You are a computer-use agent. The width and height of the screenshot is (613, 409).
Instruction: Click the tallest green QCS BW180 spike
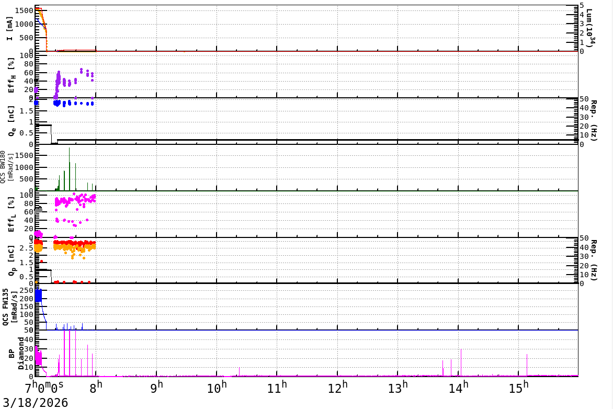[69, 169]
